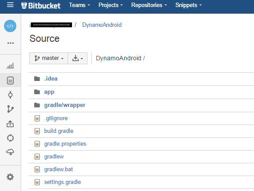Click the DynamoAndroid path text
The image size is (254, 191).
[x=118, y=58]
